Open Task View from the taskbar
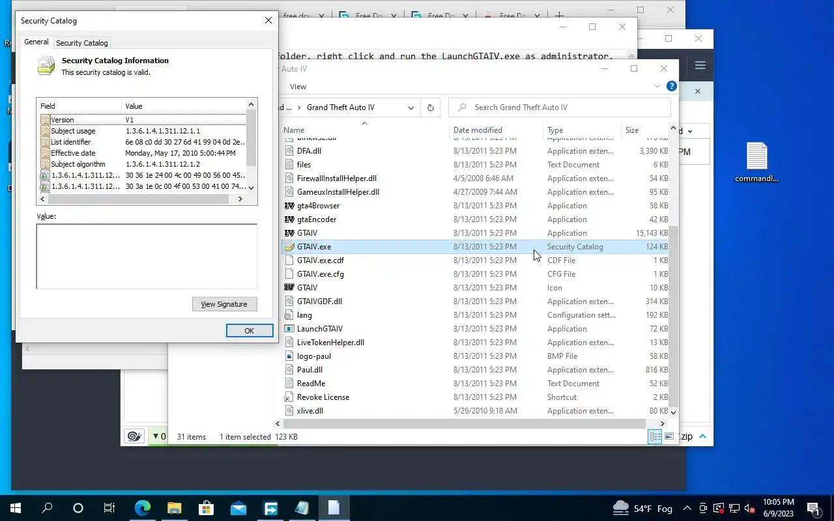 point(109,508)
